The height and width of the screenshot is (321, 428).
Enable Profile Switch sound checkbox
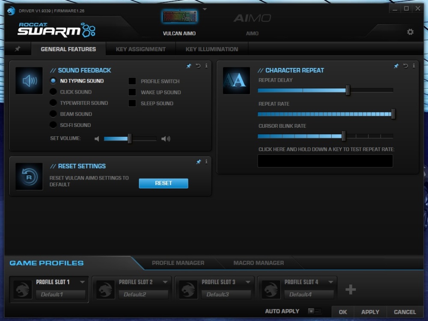(132, 81)
